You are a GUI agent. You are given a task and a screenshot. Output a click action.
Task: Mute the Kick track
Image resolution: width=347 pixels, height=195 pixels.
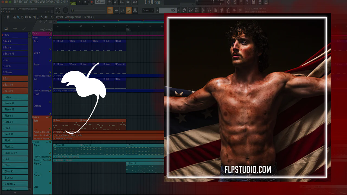coord(50,49)
